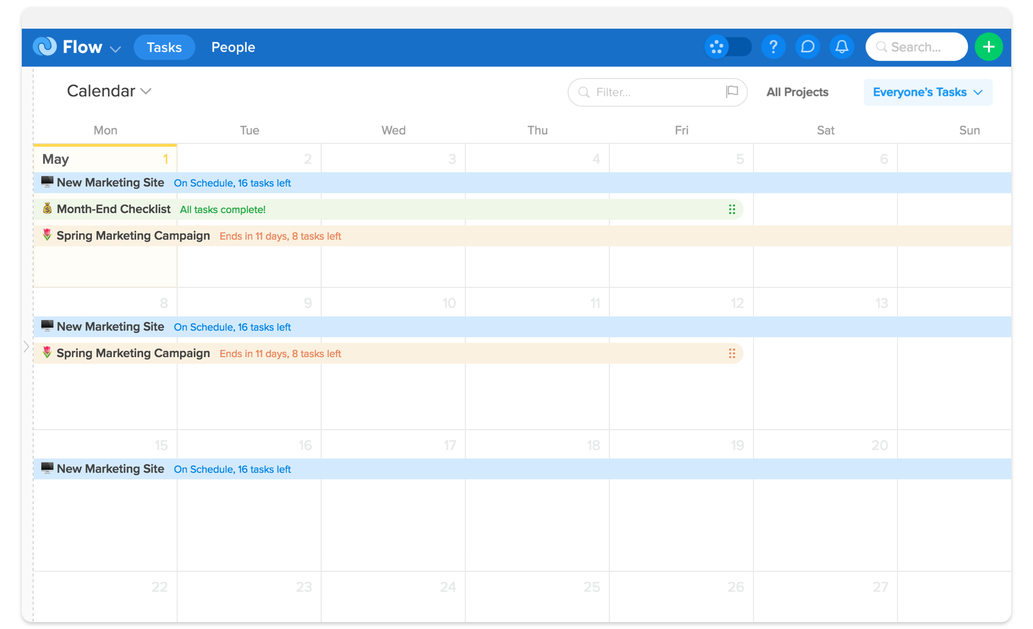This screenshot has width=1033, height=629.
Task: Click the monitor emoji in May 8 week
Action: point(47,326)
